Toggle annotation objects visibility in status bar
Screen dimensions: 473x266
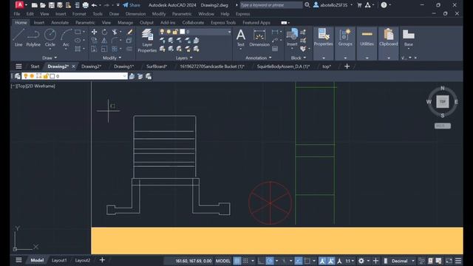click(322, 261)
